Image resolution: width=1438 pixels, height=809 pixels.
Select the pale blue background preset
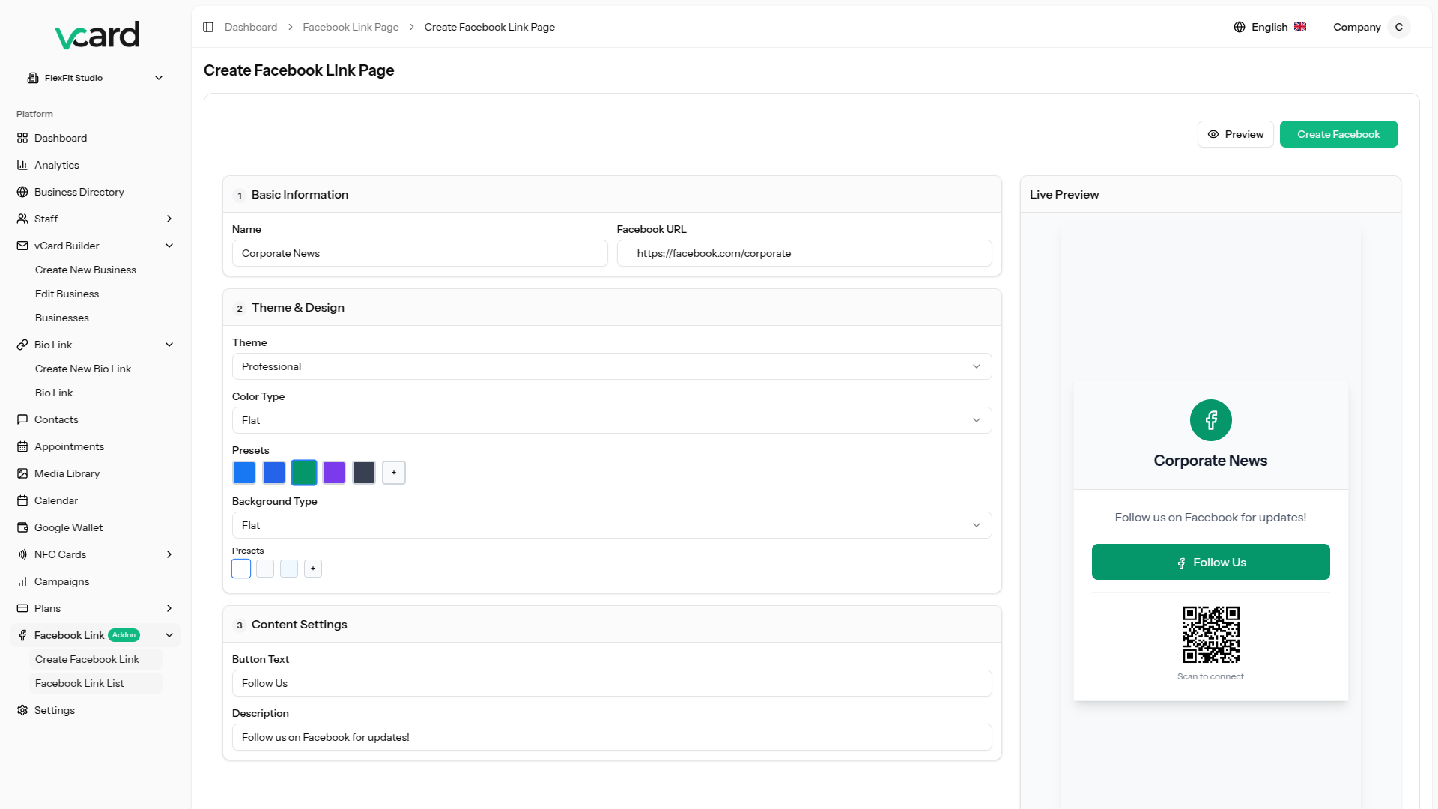click(x=289, y=569)
